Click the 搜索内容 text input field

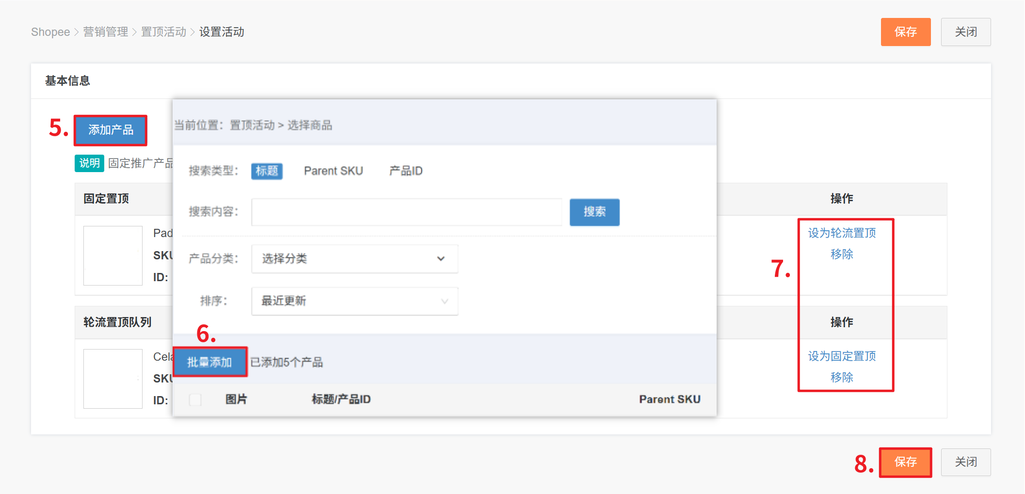406,212
